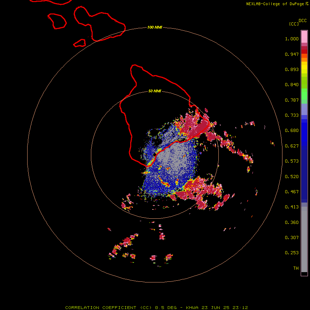Click the TH threshold label
The image size is (310, 310).
296,268
